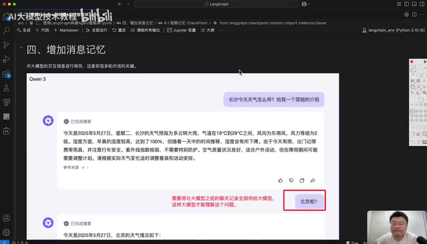Open the Copilot dropdown chevron
Viewport: 427px width, 244px height.
point(309,4)
